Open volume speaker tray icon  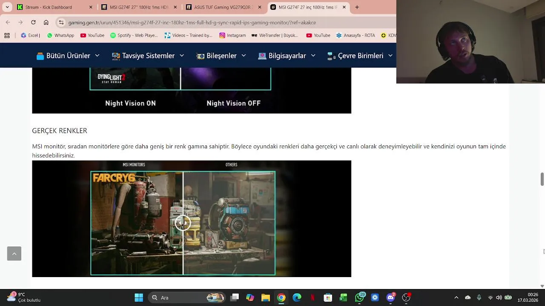[499, 297]
